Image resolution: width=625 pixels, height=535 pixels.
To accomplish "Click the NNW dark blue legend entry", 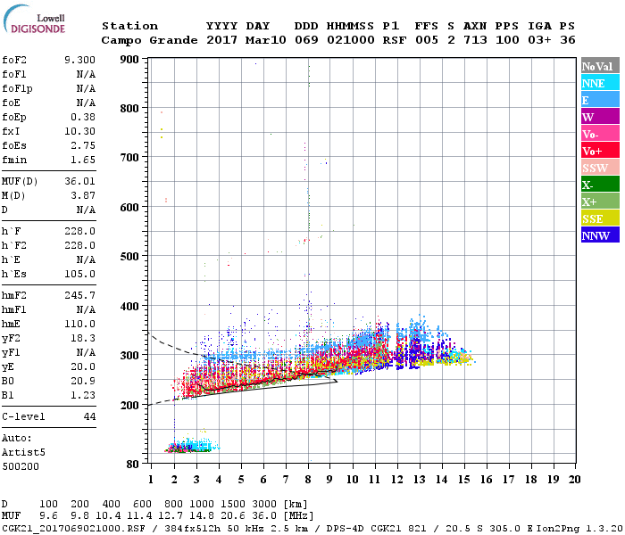I will tap(600, 236).
